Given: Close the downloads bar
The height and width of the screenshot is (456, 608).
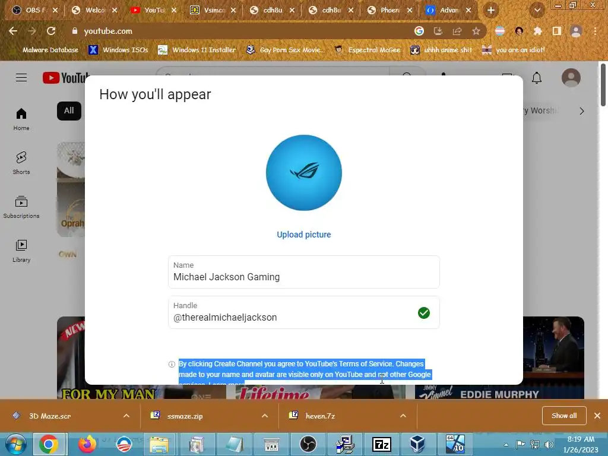Looking at the screenshot, I should (x=597, y=416).
